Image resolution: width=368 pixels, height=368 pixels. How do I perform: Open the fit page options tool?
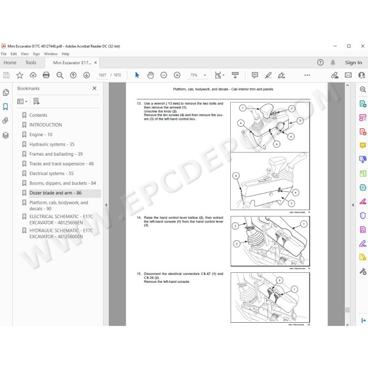(x=219, y=75)
